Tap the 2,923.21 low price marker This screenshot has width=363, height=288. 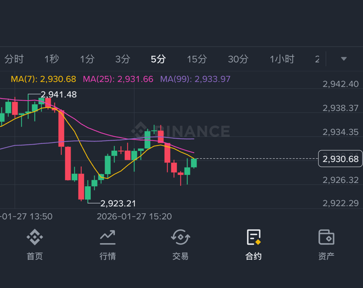118,204
